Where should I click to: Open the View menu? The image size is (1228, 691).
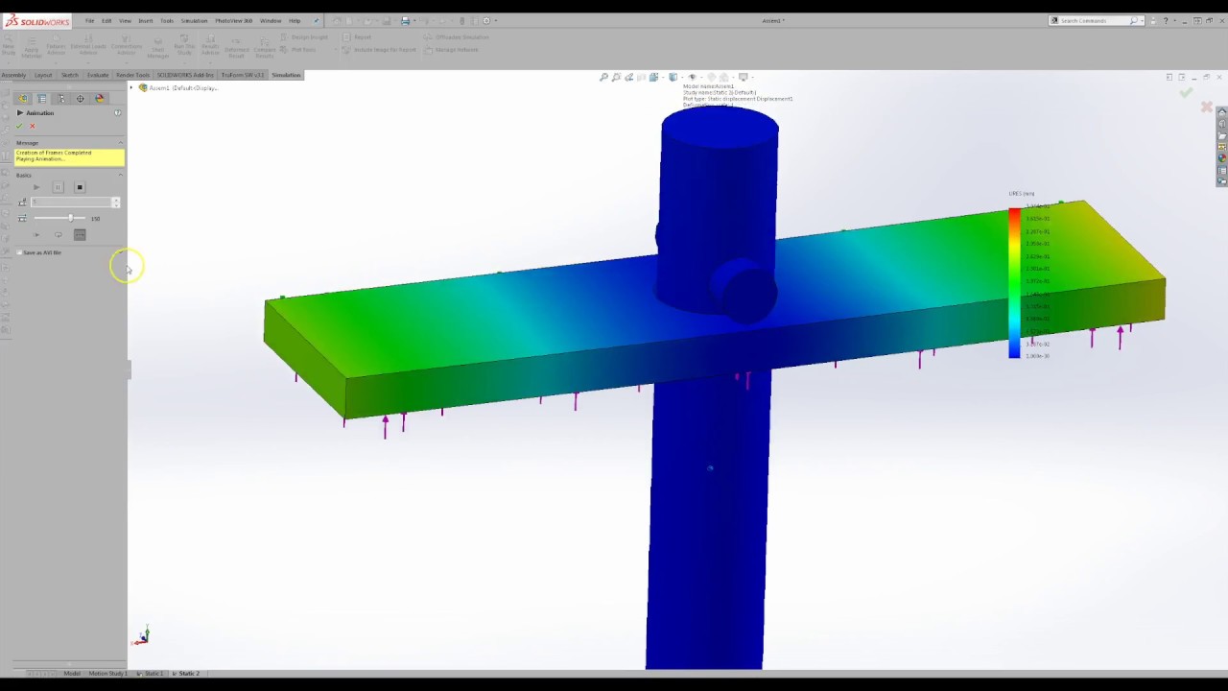[x=125, y=20]
